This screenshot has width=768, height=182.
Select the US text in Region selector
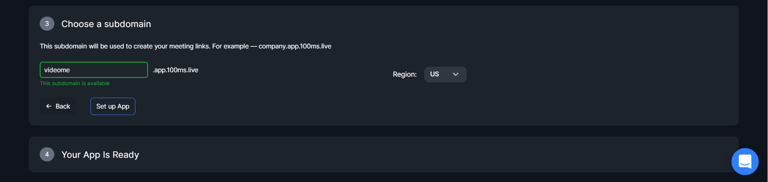434,74
